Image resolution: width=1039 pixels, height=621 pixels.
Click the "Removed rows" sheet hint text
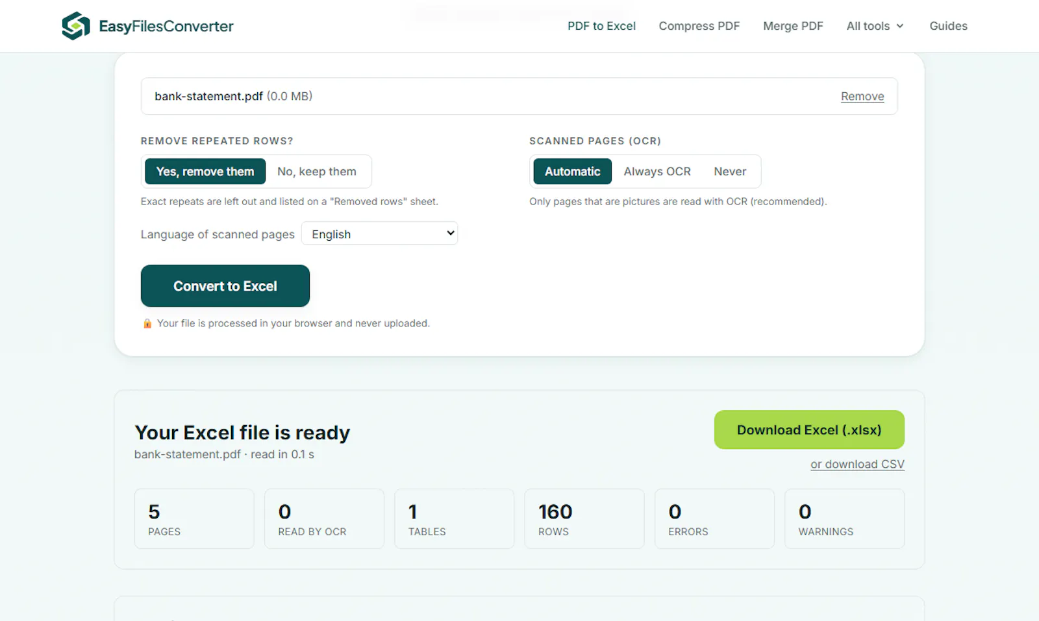(x=290, y=201)
